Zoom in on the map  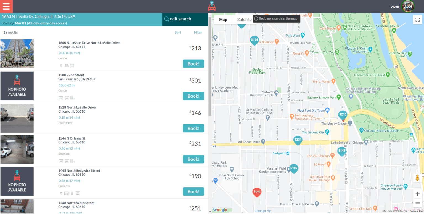[418, 194]
